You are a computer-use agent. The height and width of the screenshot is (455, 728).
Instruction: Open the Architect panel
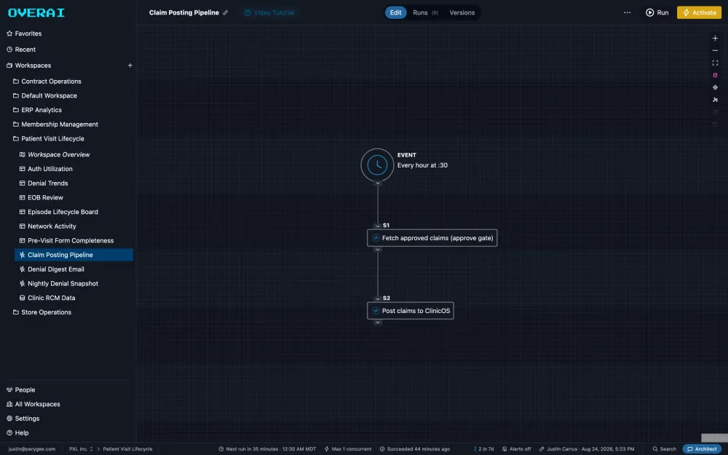click(x=702, y=449)
